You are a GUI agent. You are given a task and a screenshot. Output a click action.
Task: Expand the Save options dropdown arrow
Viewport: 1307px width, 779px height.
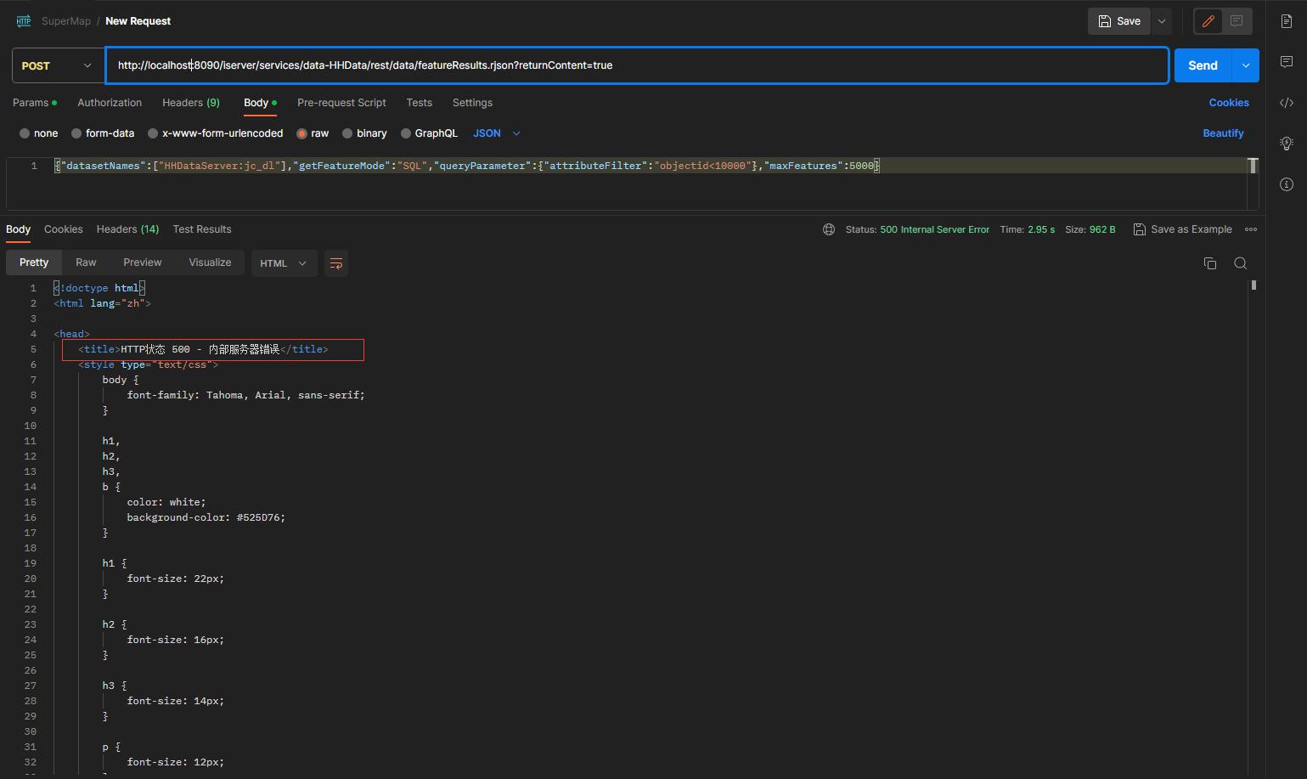tap(1162, 21)
